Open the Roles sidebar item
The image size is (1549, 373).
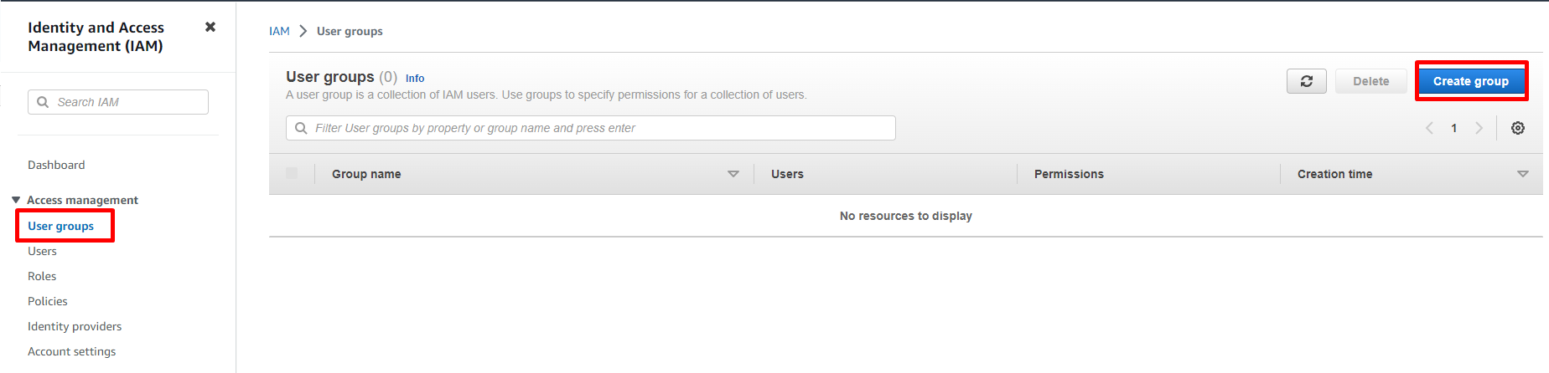click(42, 276)
